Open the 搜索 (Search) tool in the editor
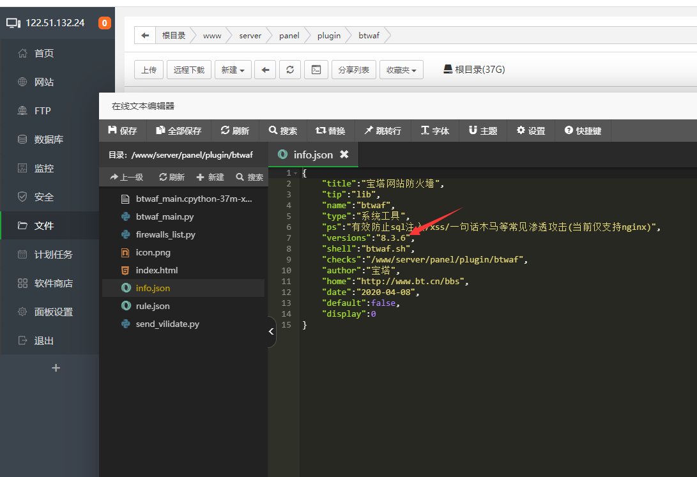The width and height of the screenshot is (697, 477). coord(282,130)
